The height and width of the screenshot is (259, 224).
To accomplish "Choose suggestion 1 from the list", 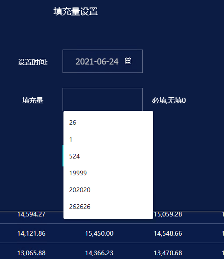I will point(108,140).
